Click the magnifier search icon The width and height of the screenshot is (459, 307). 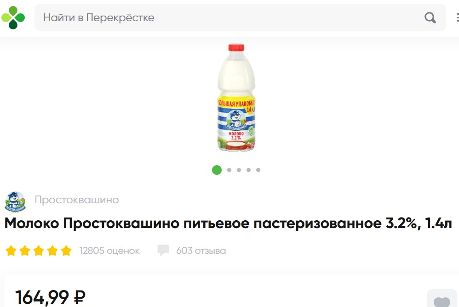[x=430, y=17]
